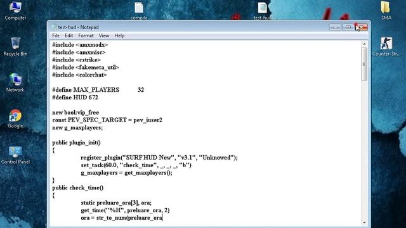The height and width of the screenshot is (228, 406).
Task: Click 'g_maxplayers = get_maxplayers();' line
Action: pyautogui.click(x=126, y=173)
